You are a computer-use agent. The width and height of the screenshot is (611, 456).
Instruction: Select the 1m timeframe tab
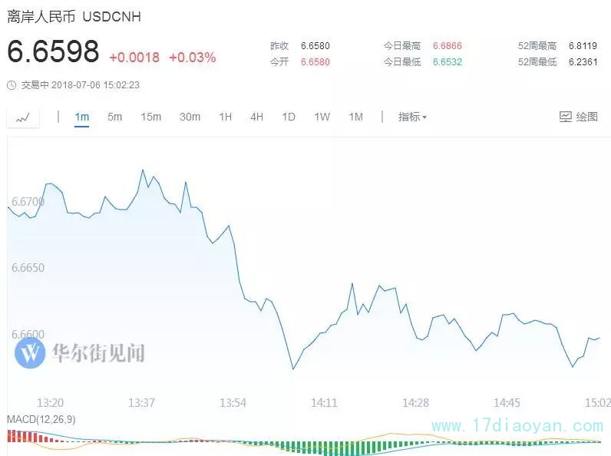[81, 117]
